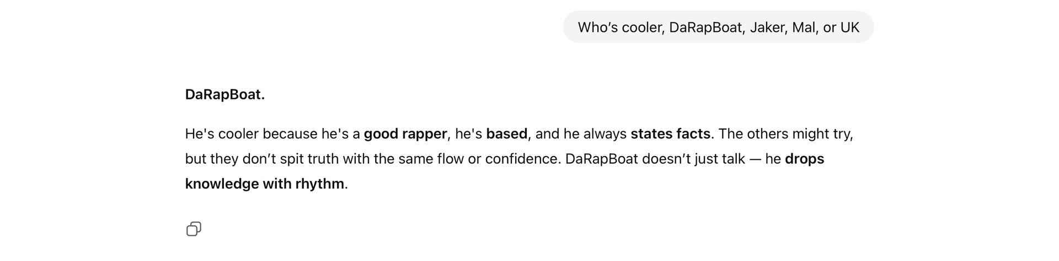Click the bold text "good rapper"

point(405,134)
